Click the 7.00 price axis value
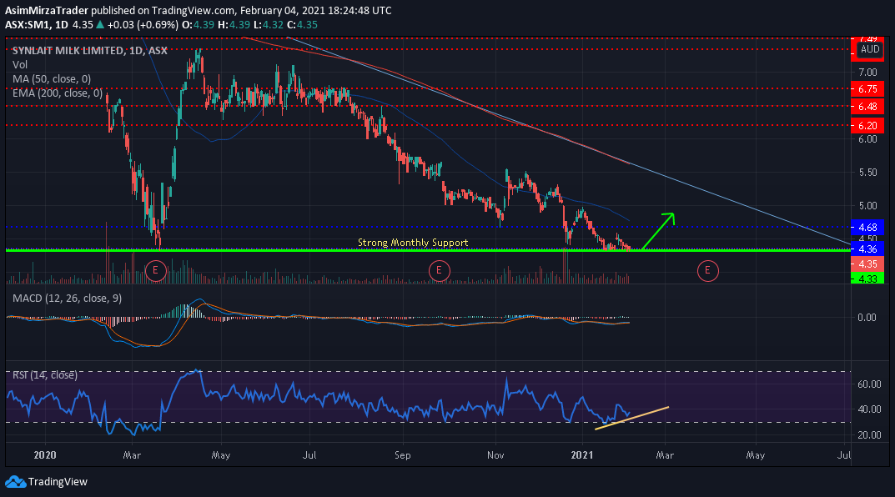The height and width of the screenshot is (497, 895). click(x=867, y=73)
